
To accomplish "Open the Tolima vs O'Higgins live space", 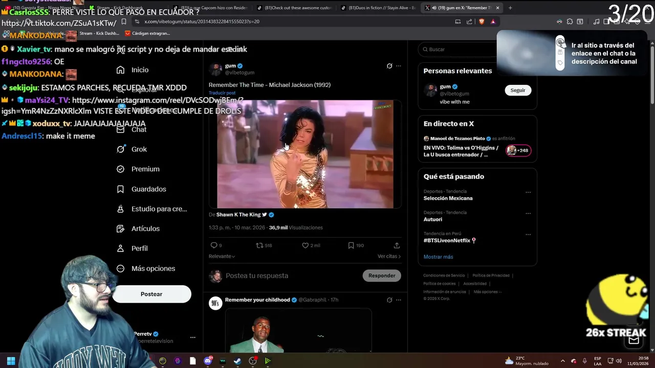I will click(x=461, y=151).
